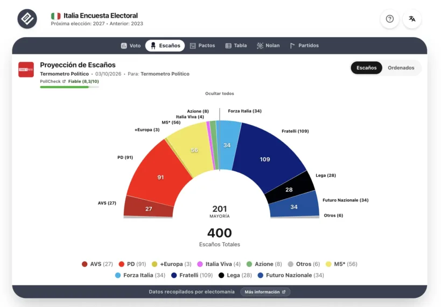Open the Pactos tab
The width and height of the screenshot is (441, 307).
[x=202, y=46]
